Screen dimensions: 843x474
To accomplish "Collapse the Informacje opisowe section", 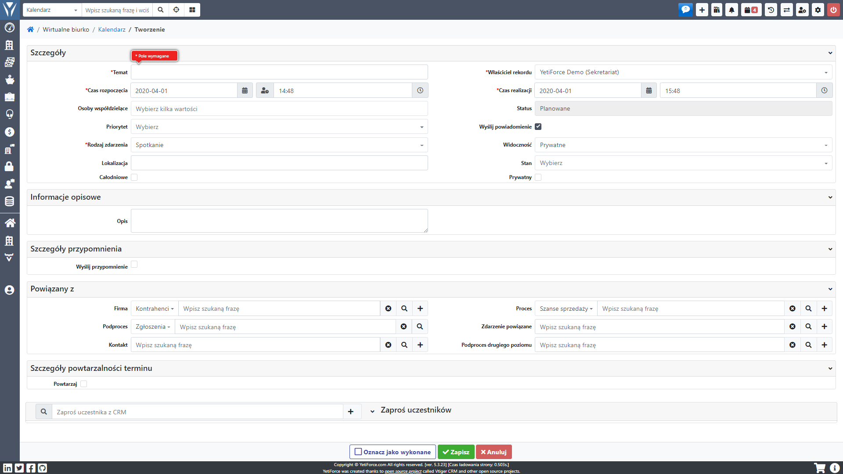I will tap(830, 197).
